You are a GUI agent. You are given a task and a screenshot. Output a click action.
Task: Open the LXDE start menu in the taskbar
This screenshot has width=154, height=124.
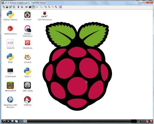tap(4, 121)
